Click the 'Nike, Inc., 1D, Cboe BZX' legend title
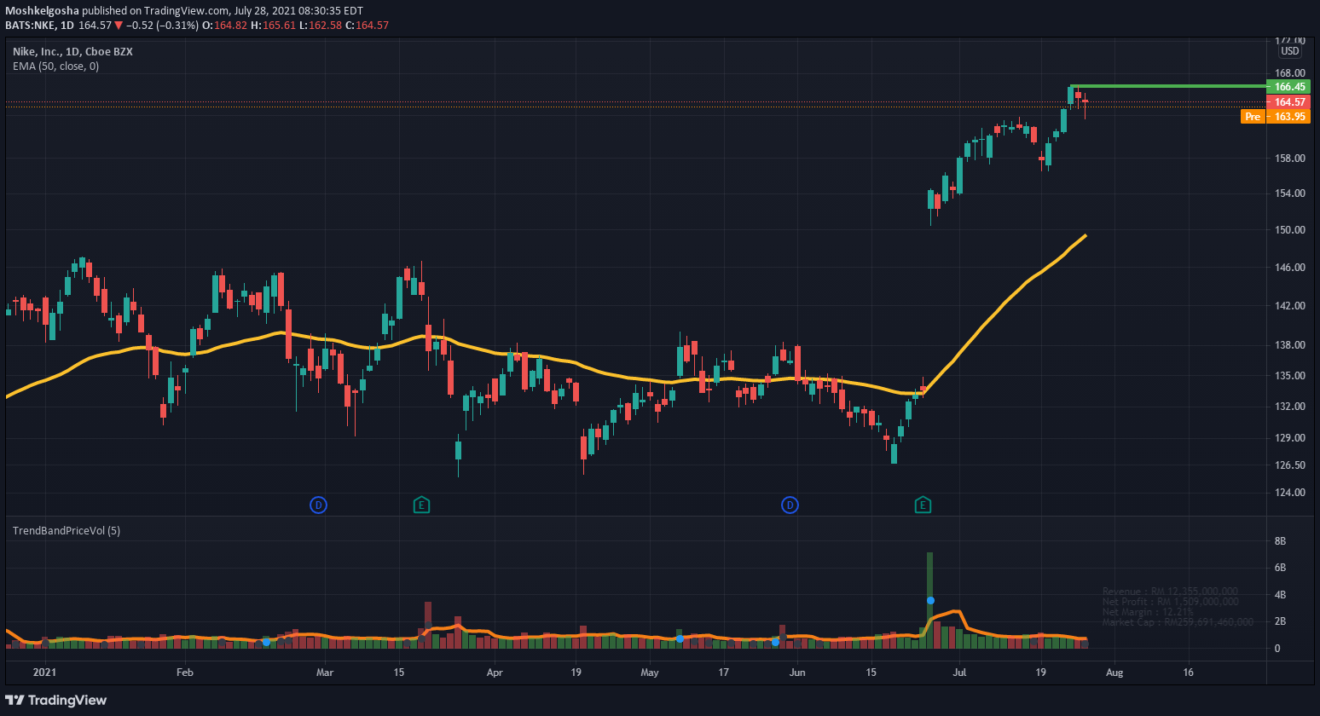 (x=72, y=52)
